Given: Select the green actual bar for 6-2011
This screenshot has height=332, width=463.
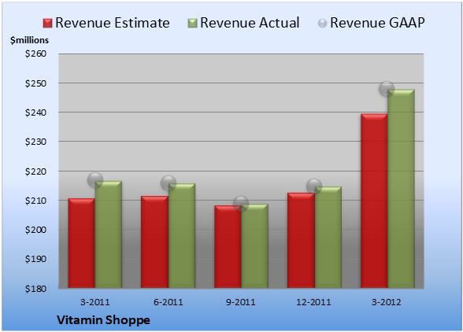Looking at the screenshot, I should [x=182, y=236].
